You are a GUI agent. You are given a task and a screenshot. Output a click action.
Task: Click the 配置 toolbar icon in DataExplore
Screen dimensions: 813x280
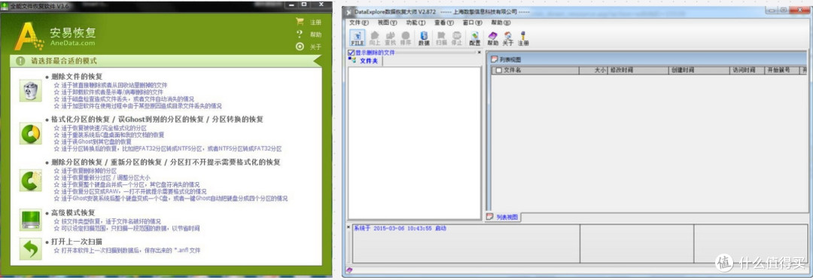point(474,38)
